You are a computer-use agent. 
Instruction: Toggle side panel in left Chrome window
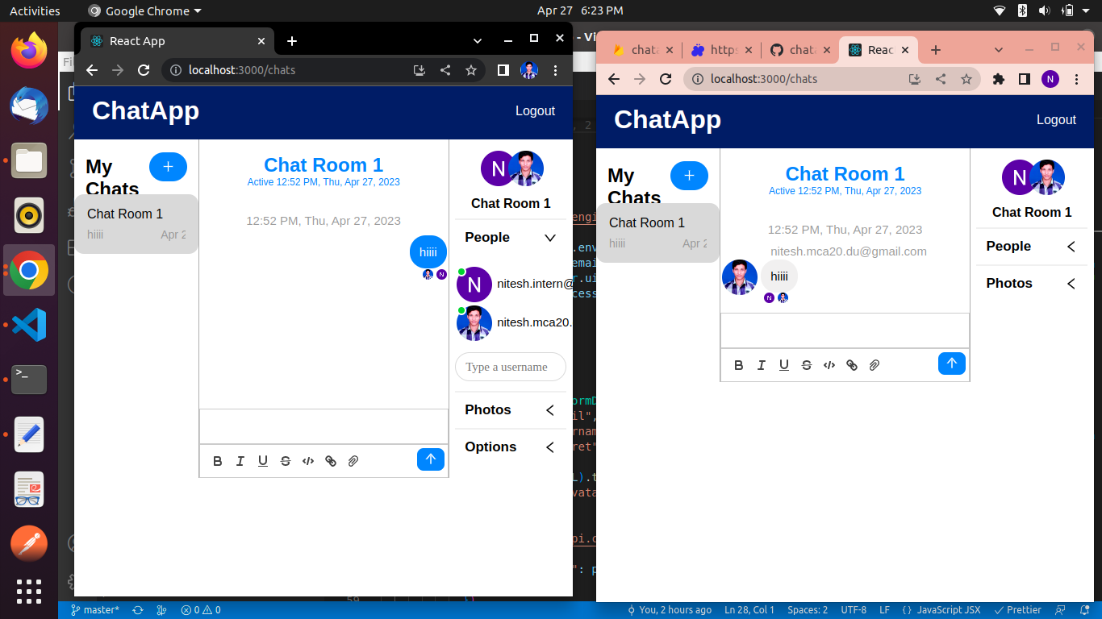[503, 70]
